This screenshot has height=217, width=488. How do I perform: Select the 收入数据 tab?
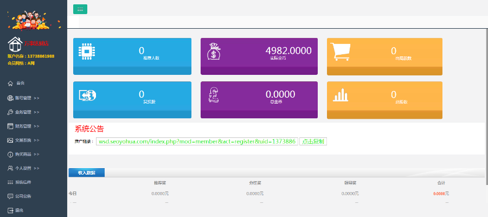point(87,173)
